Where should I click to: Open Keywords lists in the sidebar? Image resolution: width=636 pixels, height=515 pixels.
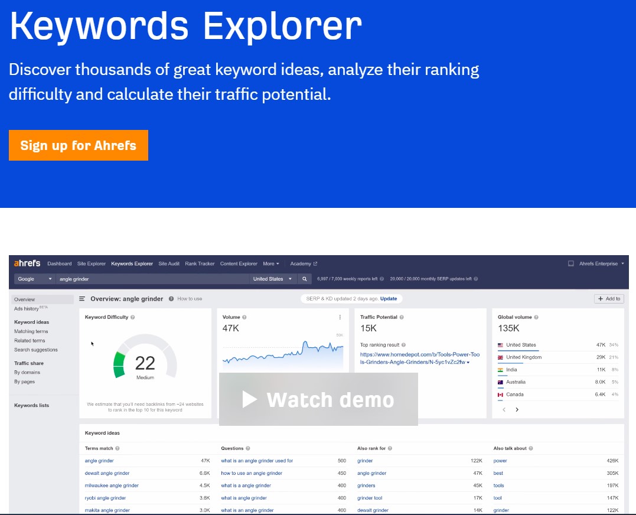click(x=32, y=405)
